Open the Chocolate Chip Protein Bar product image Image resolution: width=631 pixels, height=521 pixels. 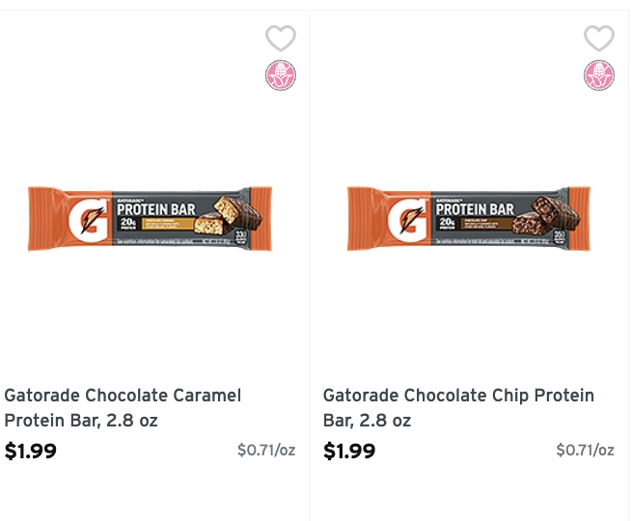click(x=469, y=219)
